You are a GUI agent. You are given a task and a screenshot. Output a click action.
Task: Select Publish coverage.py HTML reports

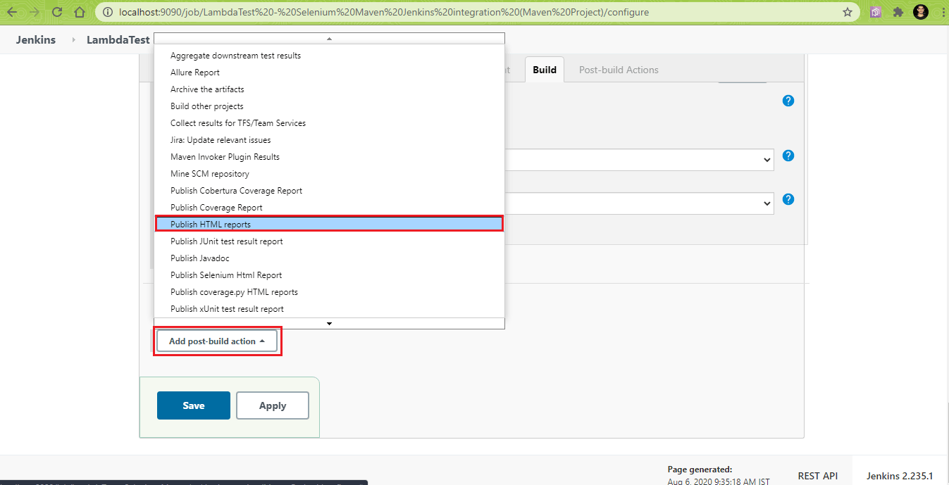pos(329,292)
